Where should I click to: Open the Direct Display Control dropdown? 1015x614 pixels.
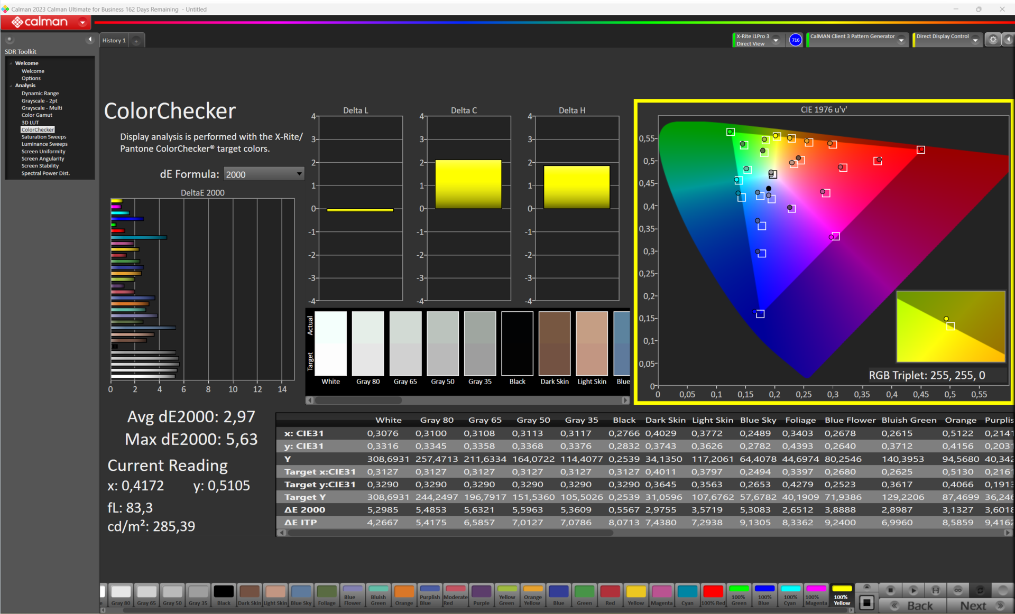975,40
